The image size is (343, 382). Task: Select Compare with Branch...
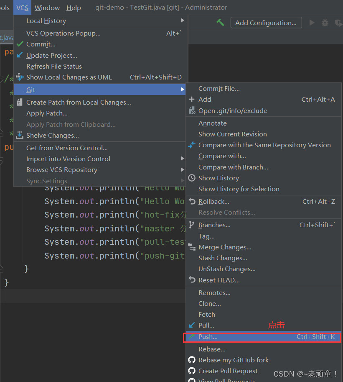264,167
